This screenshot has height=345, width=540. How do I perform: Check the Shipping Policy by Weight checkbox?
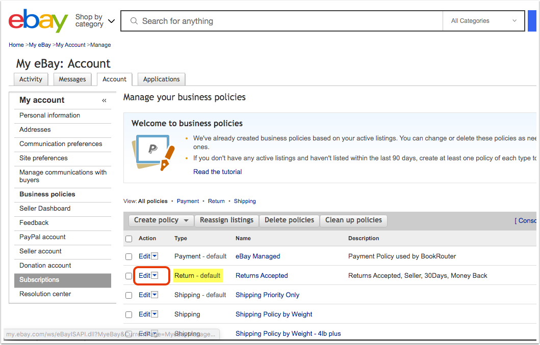pyautogui.click(x=129, y=314)
